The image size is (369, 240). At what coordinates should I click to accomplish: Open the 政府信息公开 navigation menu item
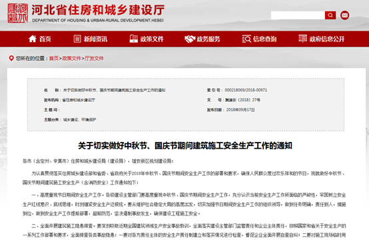(322, 39)
